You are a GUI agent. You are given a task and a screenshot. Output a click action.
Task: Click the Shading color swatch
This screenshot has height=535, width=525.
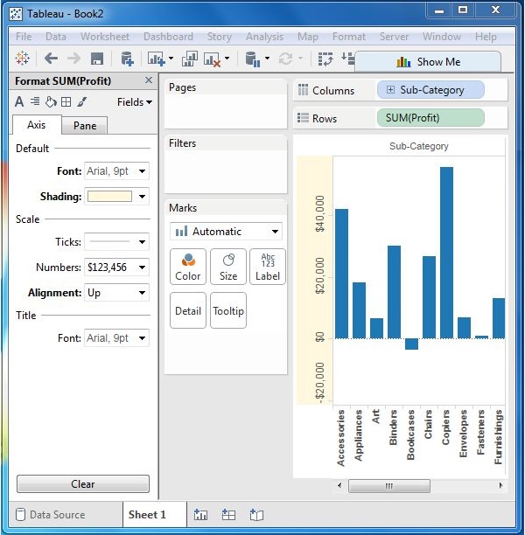point(109,197)
